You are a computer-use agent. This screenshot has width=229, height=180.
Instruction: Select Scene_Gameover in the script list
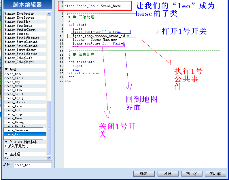[x=25, y=130]
